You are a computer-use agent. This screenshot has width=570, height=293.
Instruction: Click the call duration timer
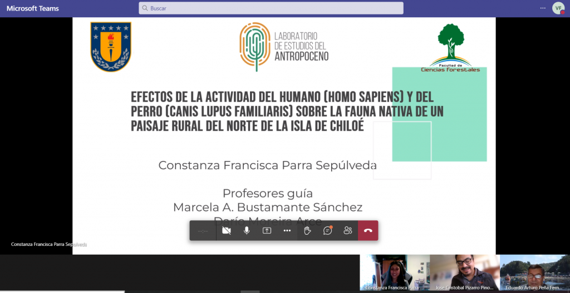click(203, 231)
